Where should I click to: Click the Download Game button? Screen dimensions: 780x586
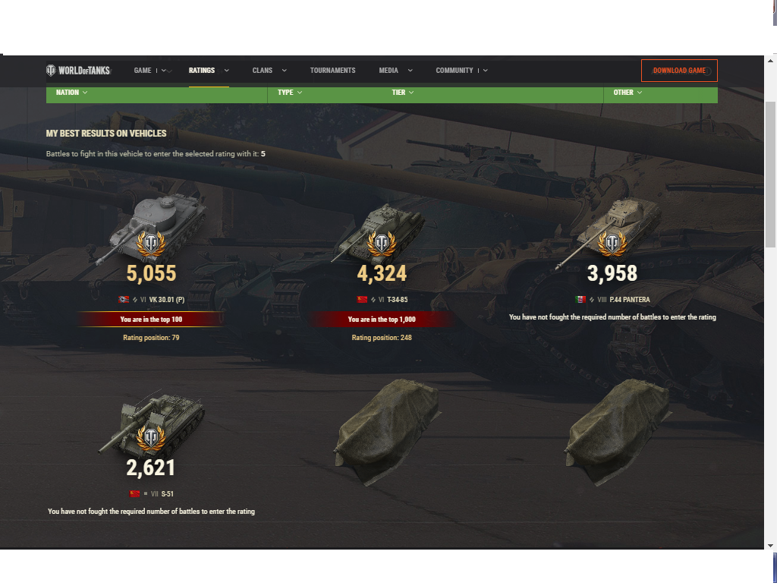679,71
